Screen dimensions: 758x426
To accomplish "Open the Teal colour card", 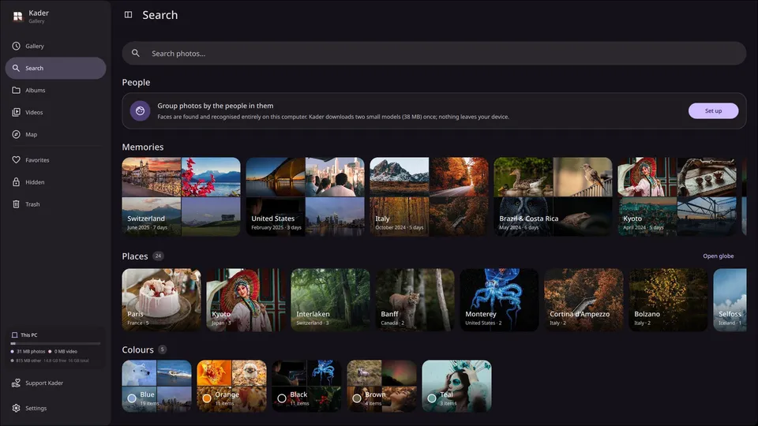I will click(x=456, y=386).
